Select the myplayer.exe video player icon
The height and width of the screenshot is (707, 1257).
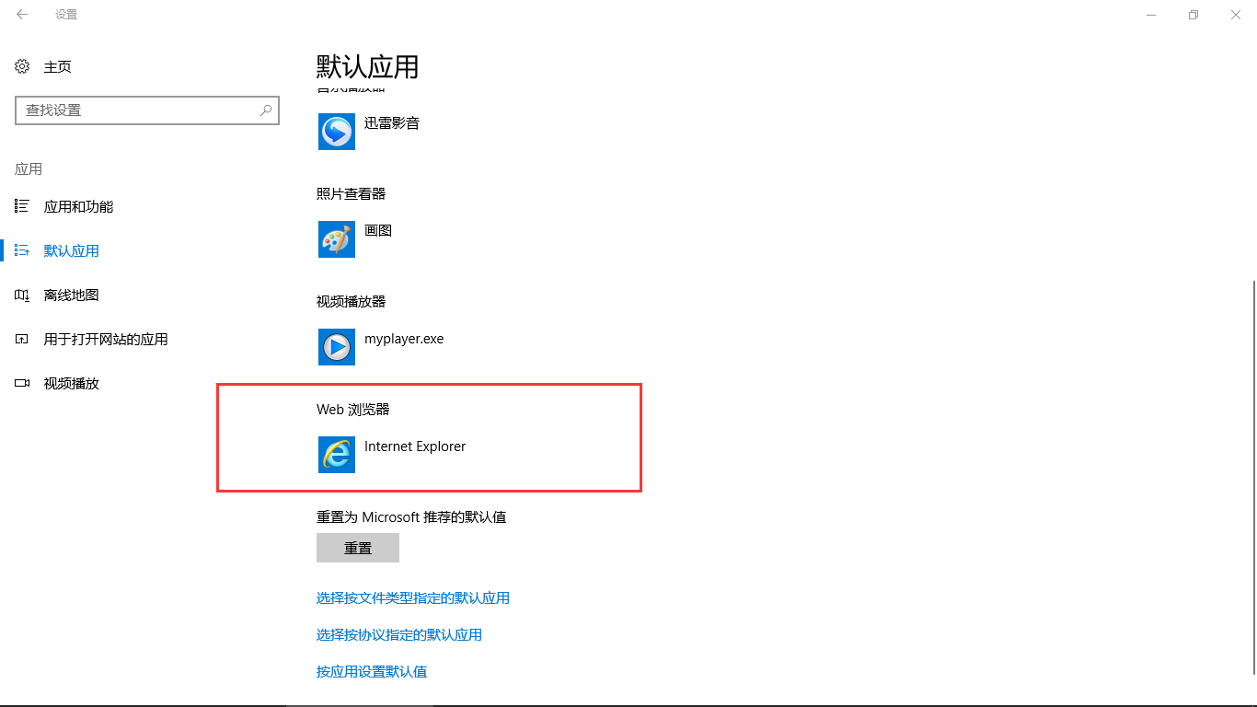336,347
